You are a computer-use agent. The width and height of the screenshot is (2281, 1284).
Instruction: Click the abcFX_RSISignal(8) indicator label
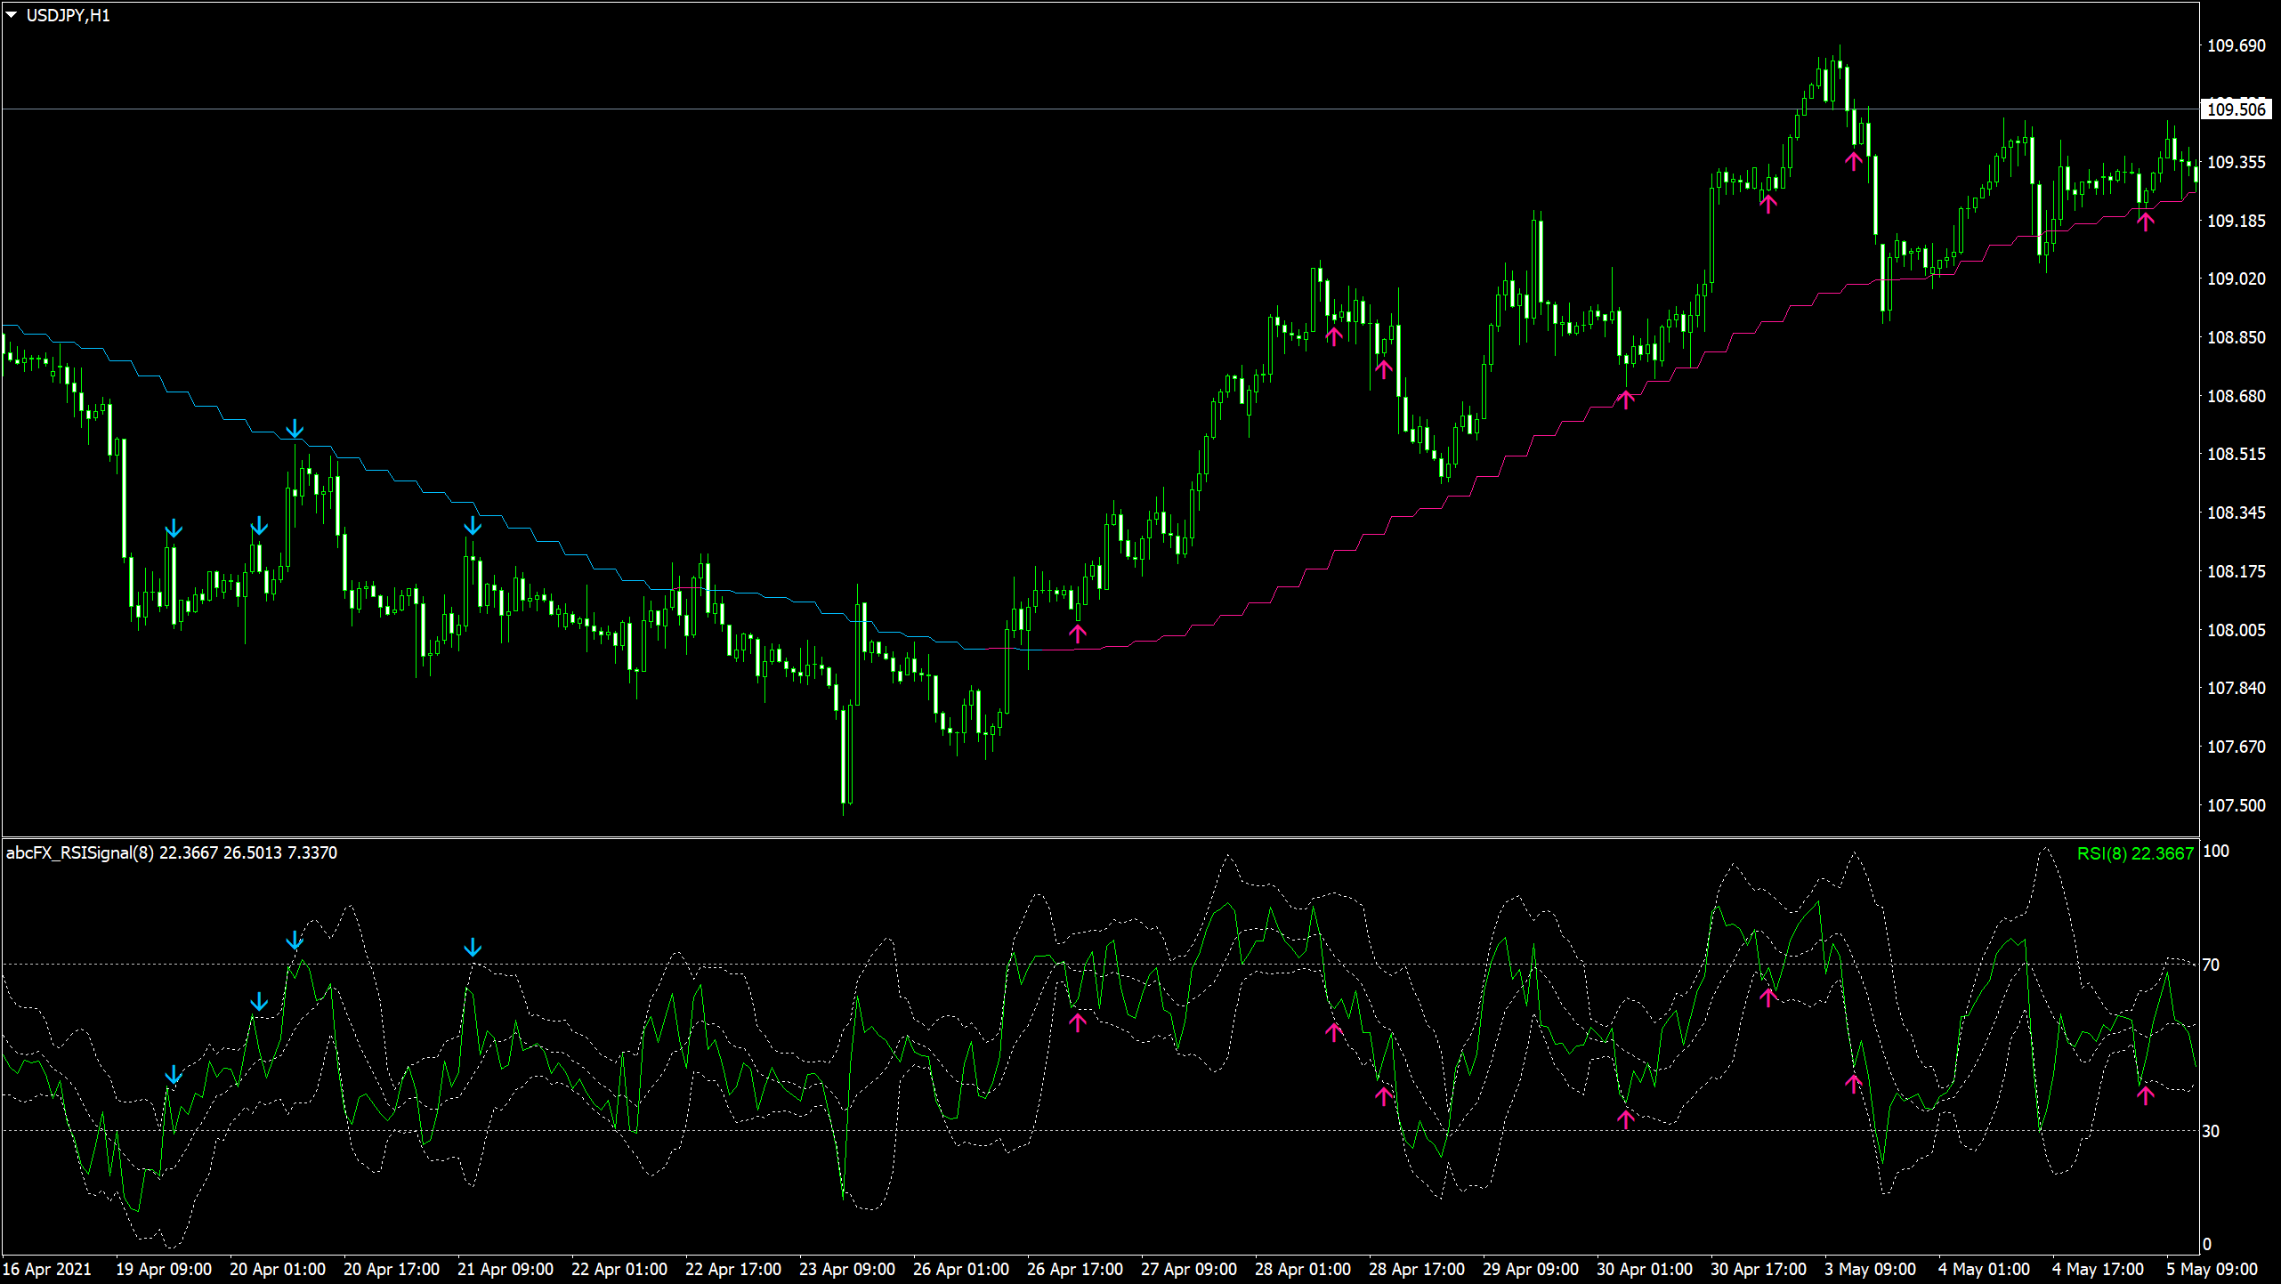80,852
